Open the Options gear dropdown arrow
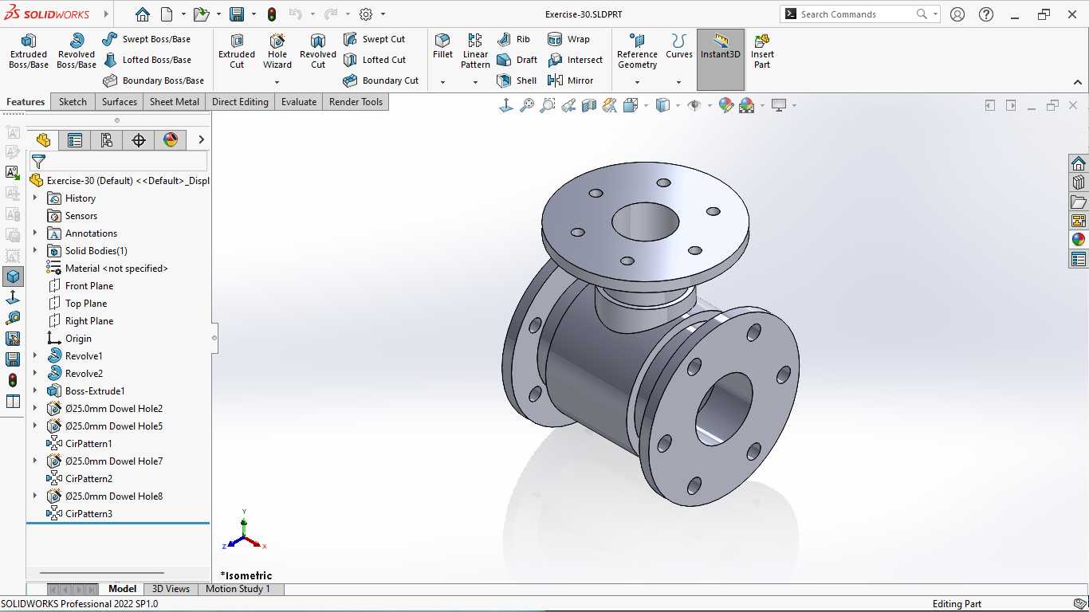Image resolution: width=1089 pixels, height=612 pixels. coord(383,14)
